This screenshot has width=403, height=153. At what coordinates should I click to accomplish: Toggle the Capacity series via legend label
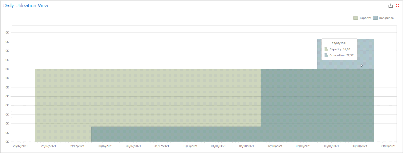(x=365, y=18)
